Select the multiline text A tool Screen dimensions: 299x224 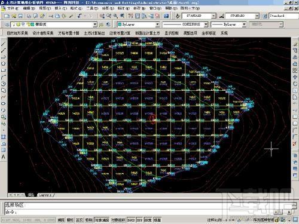coord(4,157)
